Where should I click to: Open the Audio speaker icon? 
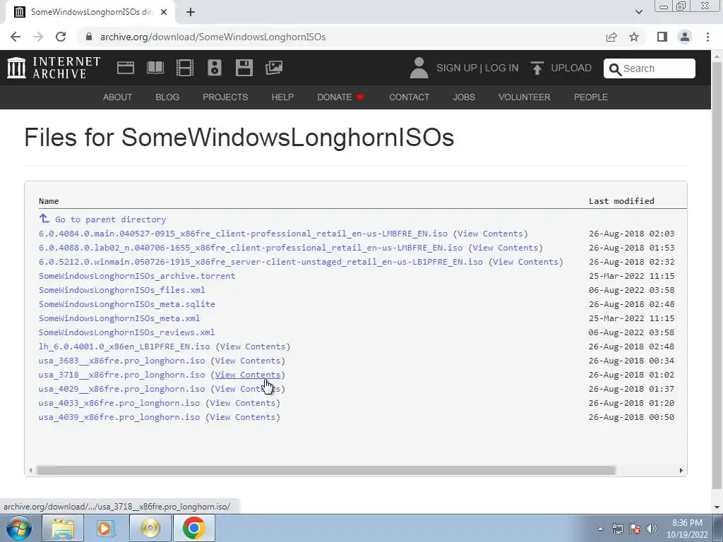pyautogui.click(x=215, y=68)
